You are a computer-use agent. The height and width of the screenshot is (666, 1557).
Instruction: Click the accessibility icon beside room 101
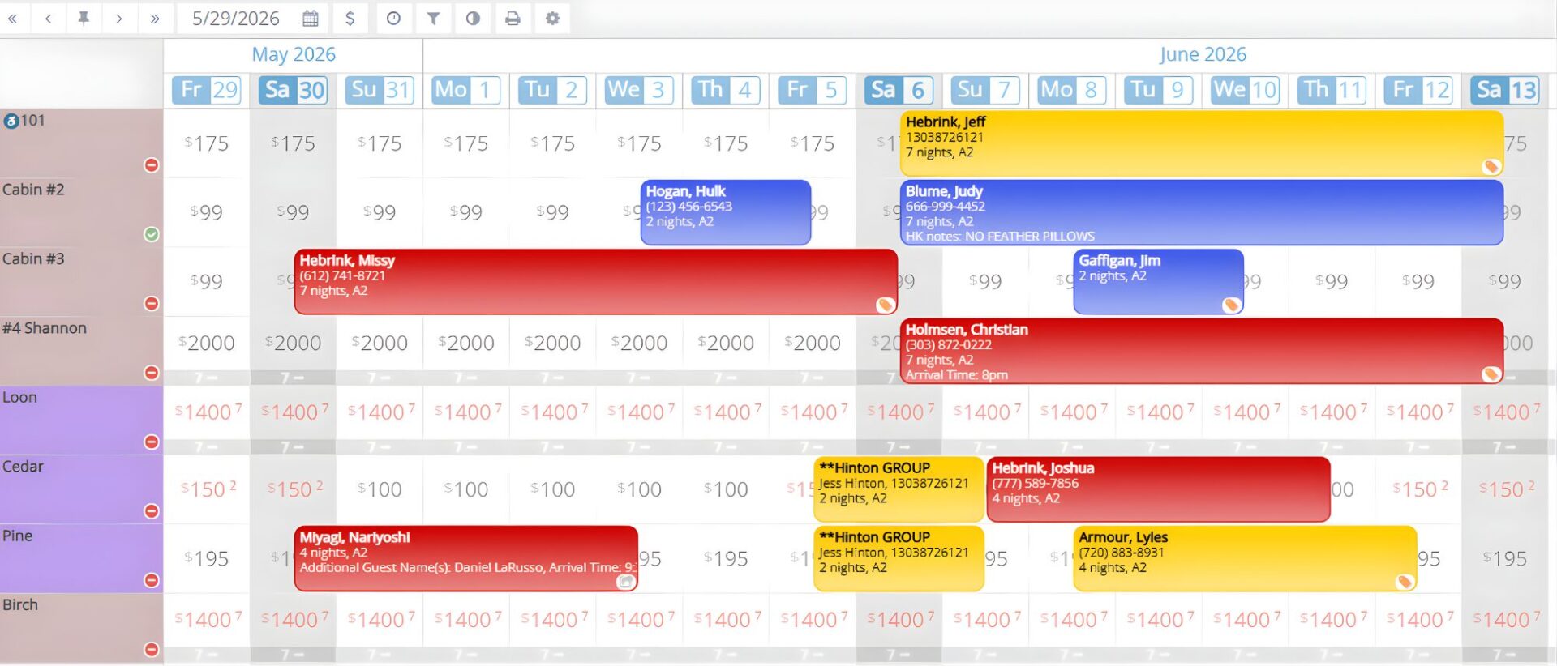(11, 122)
